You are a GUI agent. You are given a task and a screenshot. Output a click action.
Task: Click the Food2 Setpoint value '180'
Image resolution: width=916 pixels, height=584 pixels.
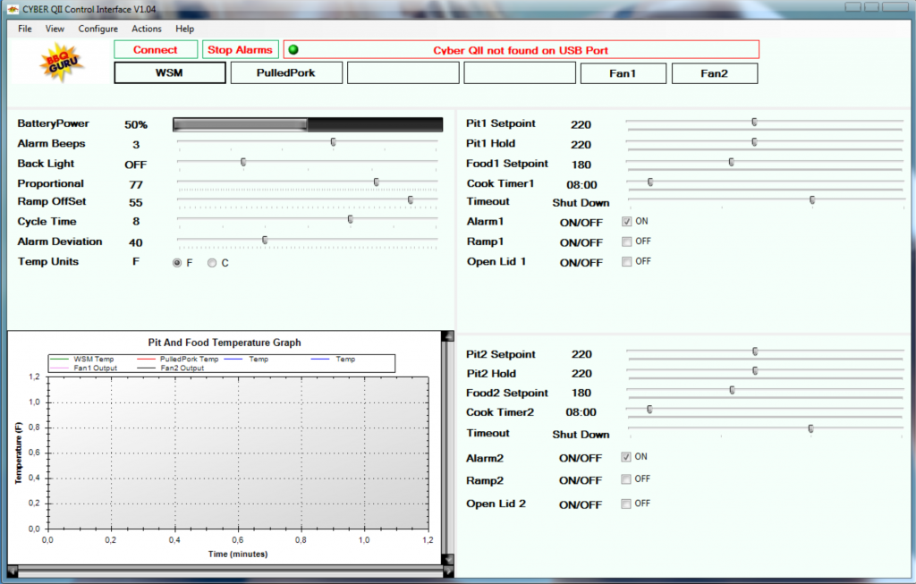(581, 393)
